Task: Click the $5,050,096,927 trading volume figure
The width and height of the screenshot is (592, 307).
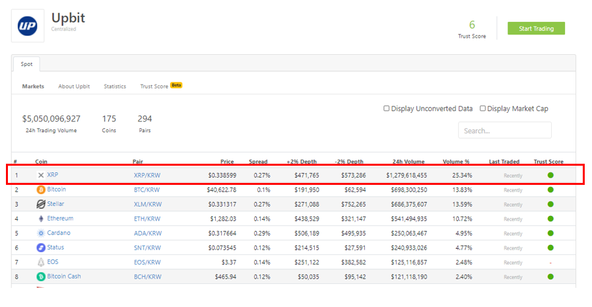Action: (51, 119)
